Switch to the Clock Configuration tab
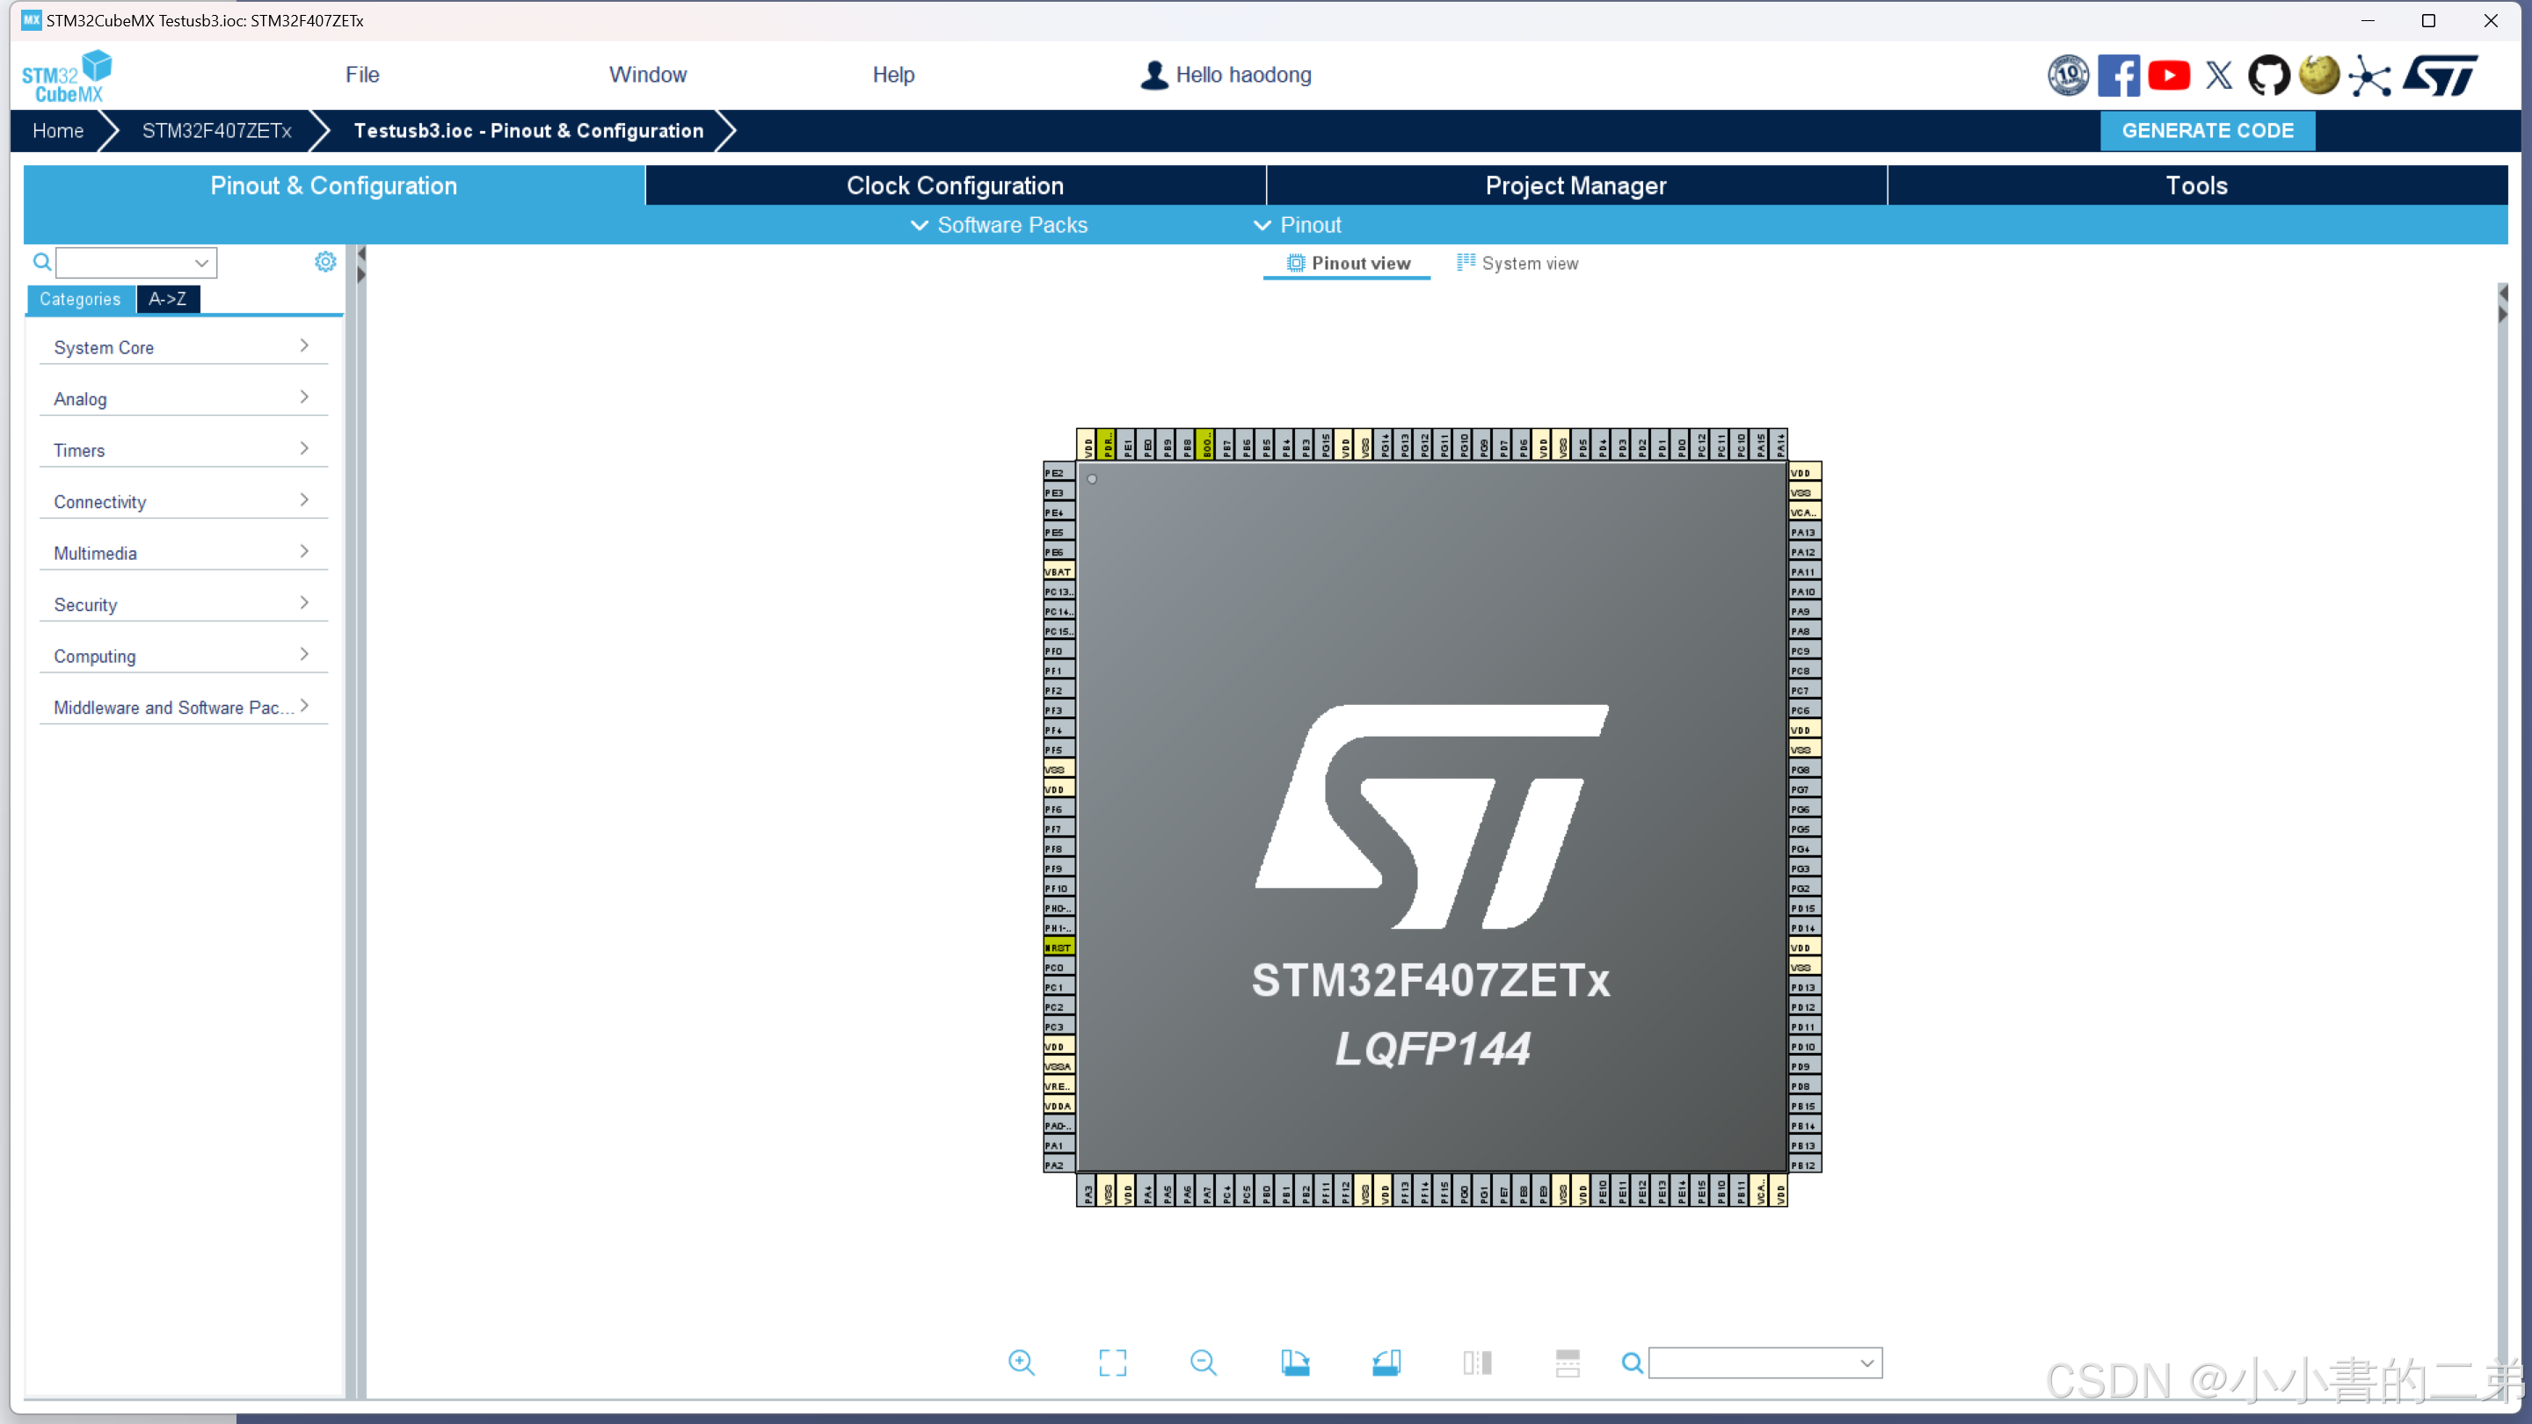This screenshot has height=1424, width=2532. 955,185
